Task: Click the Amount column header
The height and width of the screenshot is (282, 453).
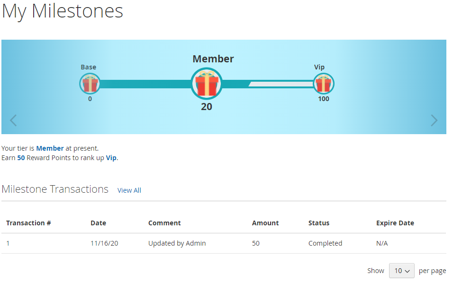Action: [265, 223]
